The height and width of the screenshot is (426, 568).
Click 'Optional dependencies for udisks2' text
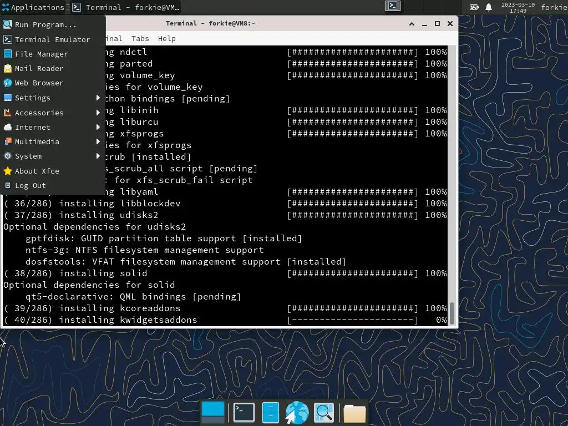pos(94,227)
